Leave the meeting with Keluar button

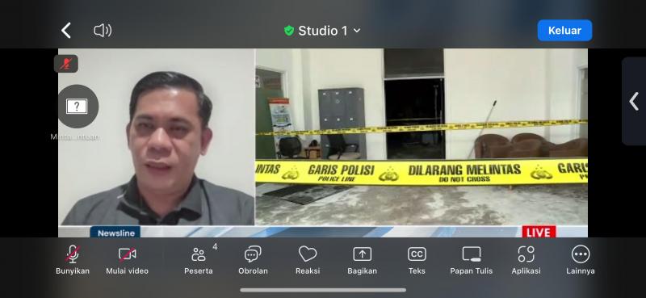tap(564, 31)
